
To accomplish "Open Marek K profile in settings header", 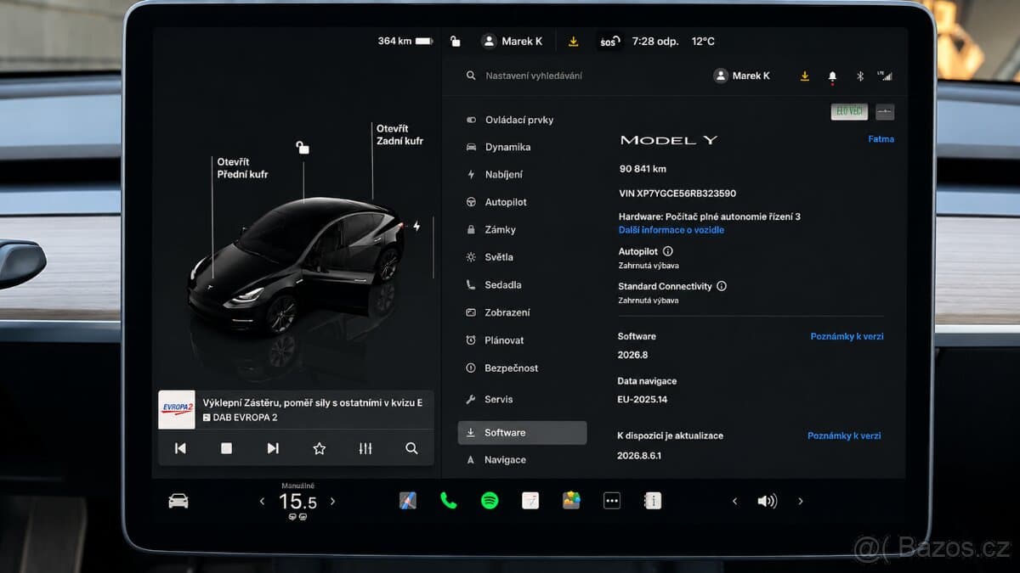I will (x=742, y=76).
